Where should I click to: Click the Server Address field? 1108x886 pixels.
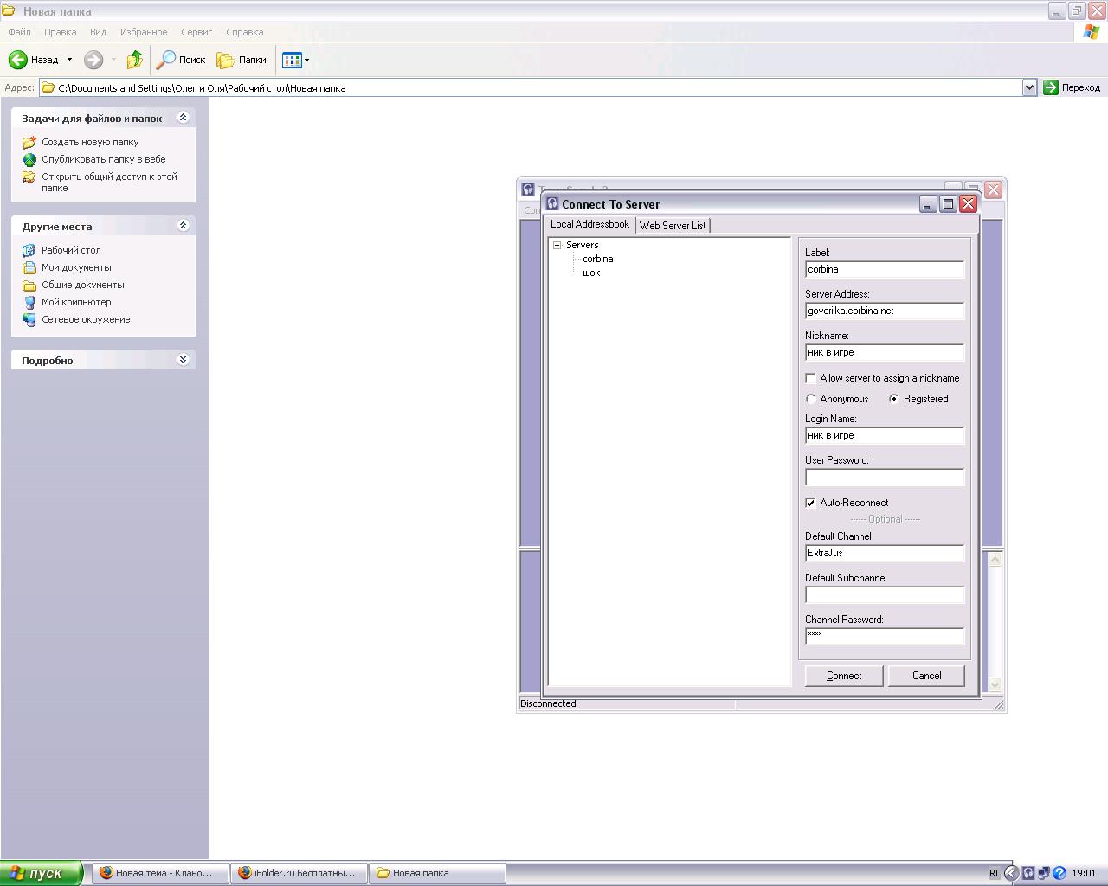(885, 311)
